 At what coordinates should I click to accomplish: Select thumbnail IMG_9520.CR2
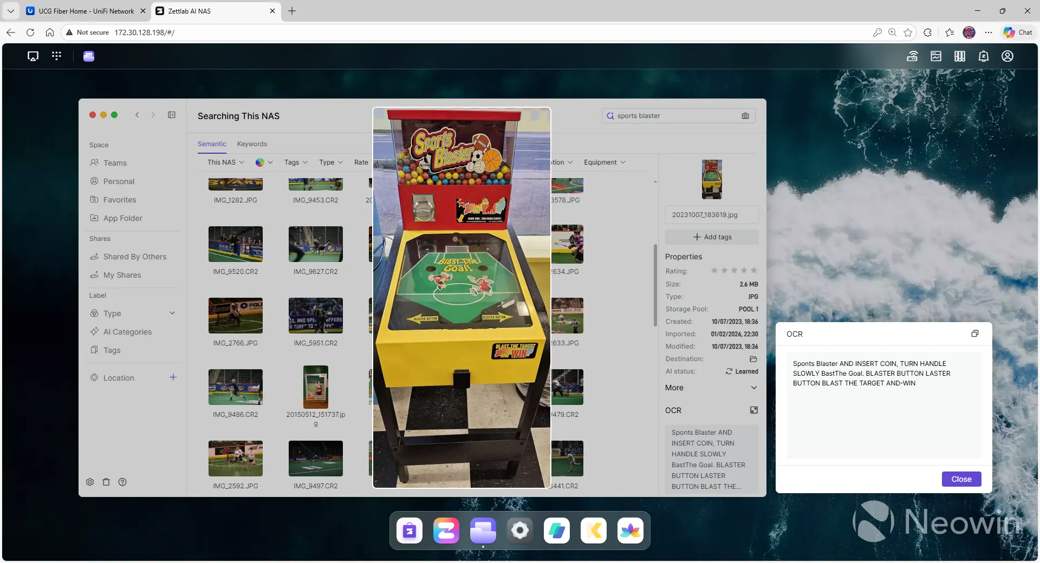coord(236,244)
